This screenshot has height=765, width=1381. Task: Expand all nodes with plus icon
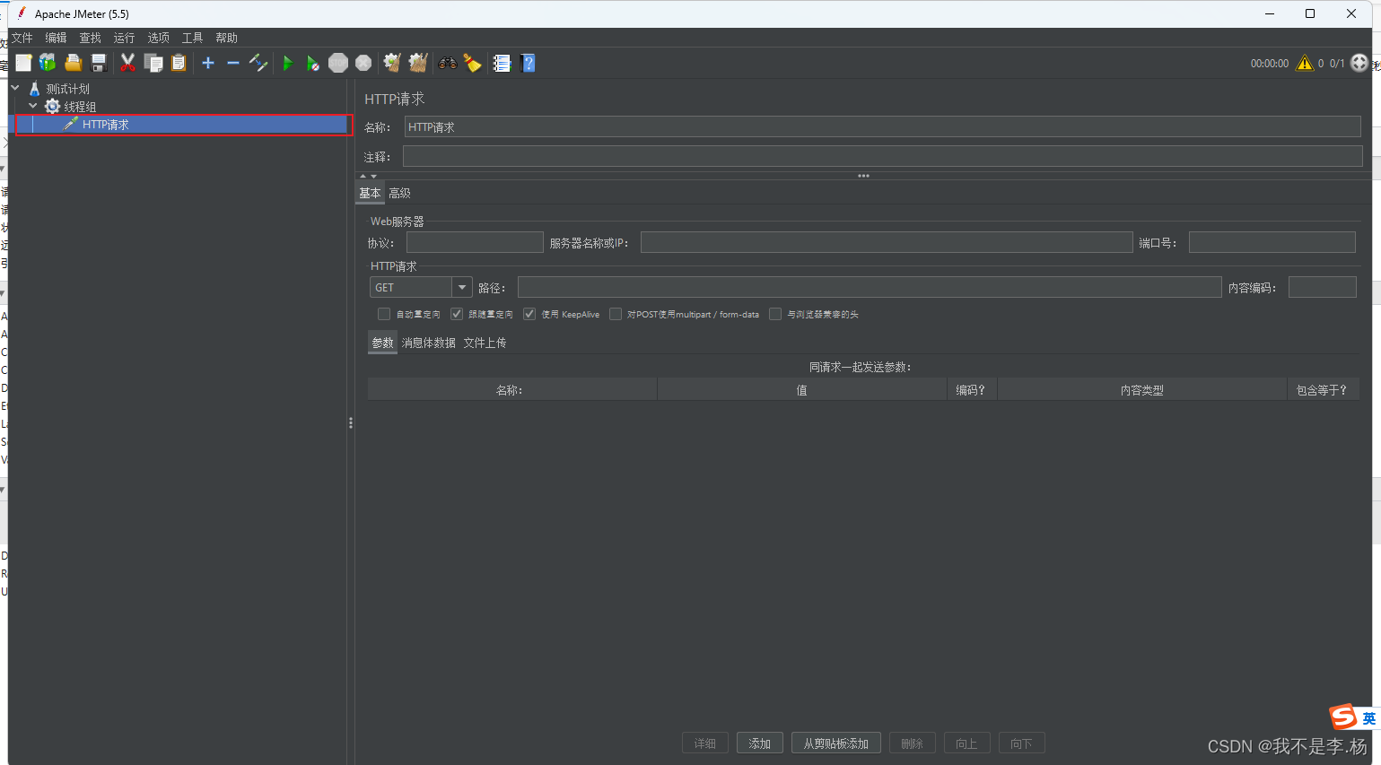point(208,63)
